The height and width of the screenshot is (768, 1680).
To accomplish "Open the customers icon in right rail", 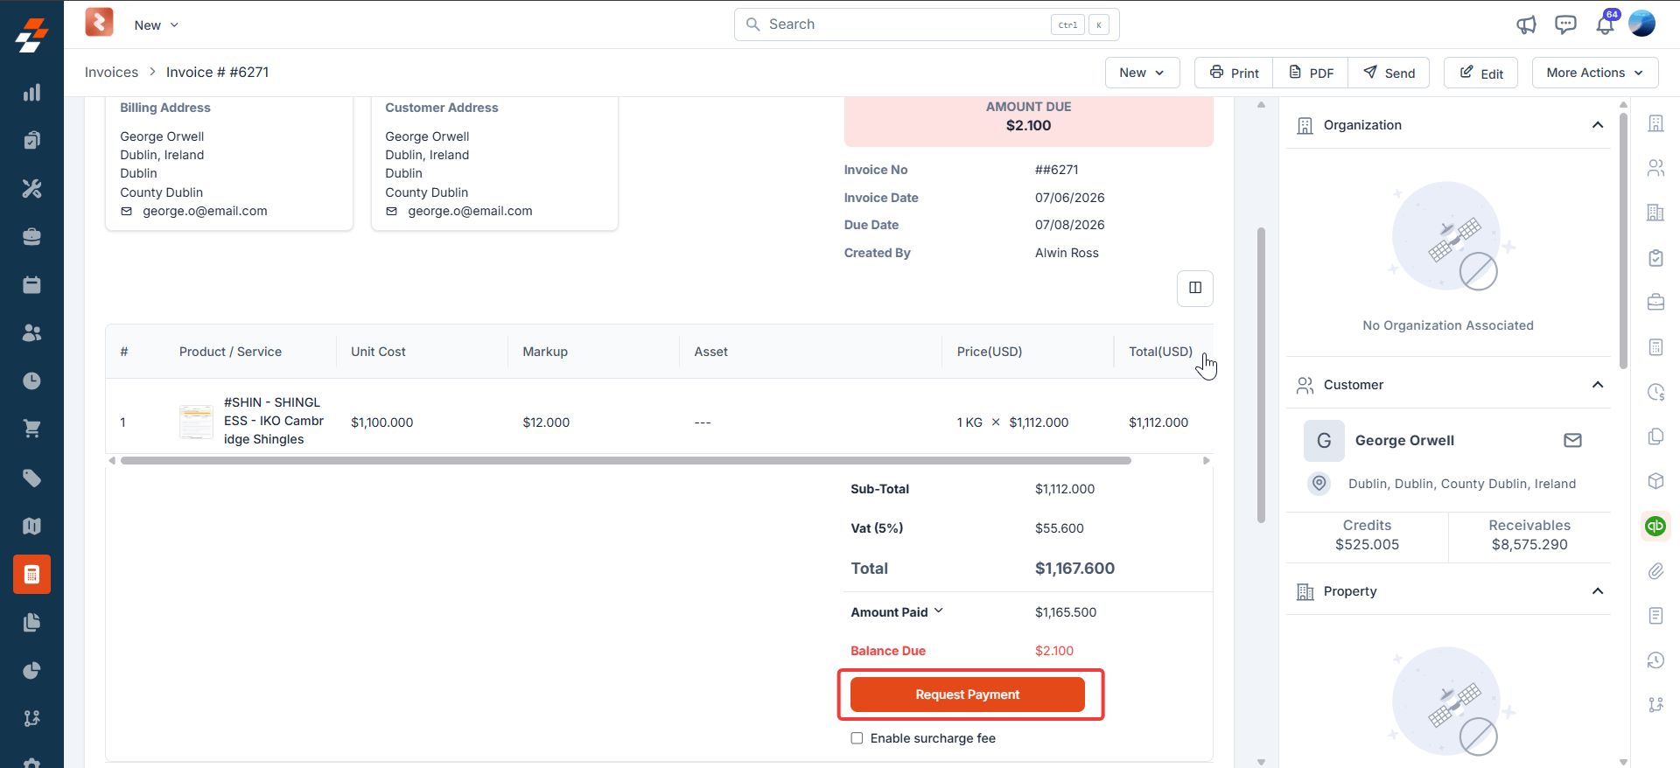I will [x=1655, y=168].
